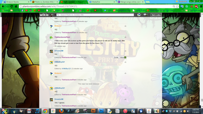Click the red paw extension icon
The height and width of the screenshot is (114, 203).
coord(192,6)
